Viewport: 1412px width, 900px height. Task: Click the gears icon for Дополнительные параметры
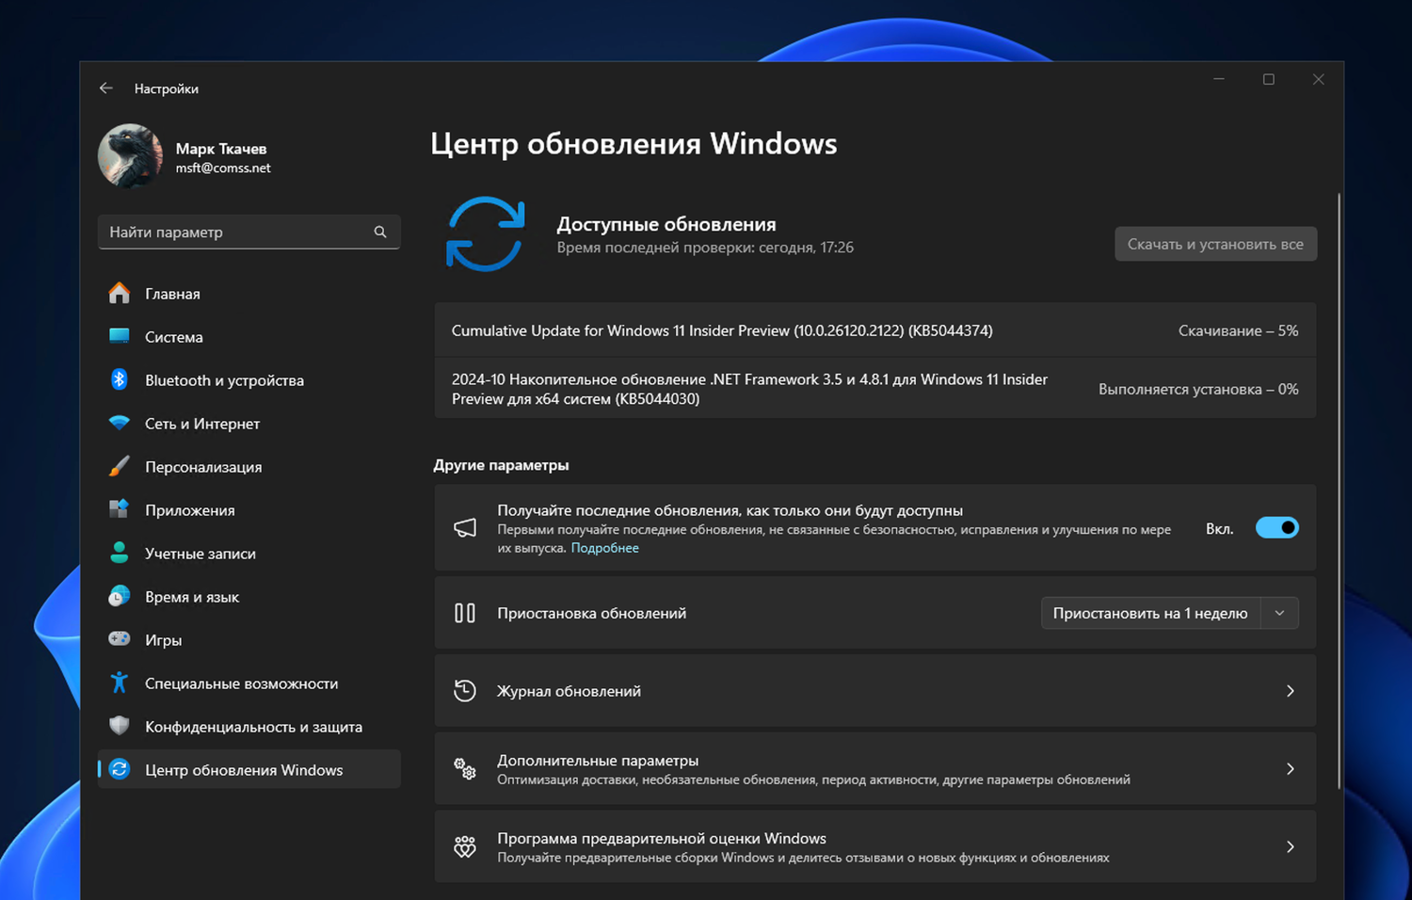[x=465, y=769]
